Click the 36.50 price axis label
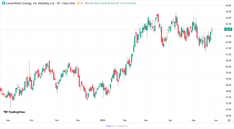 click(x=228, y=110)
